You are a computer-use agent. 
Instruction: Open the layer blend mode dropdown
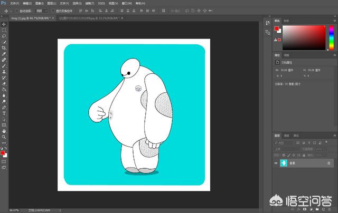286,149
